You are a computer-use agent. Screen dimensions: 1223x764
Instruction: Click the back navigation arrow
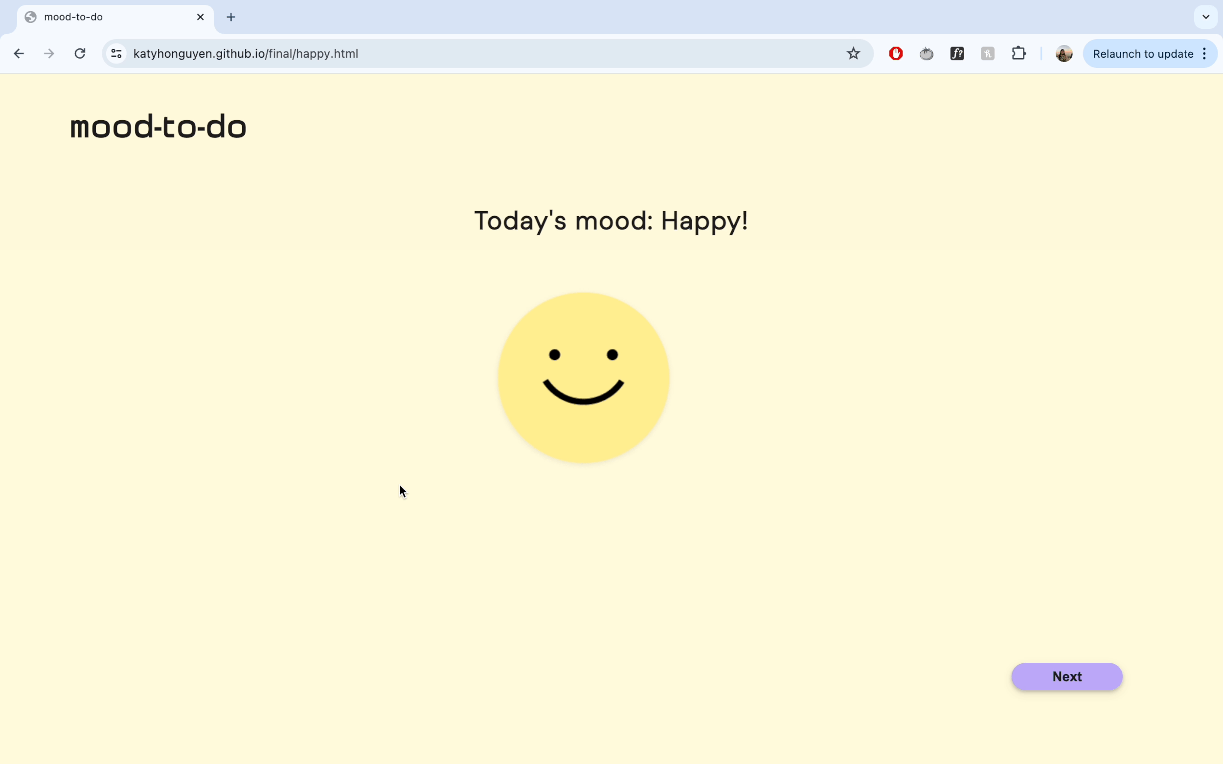[x=19, y=54]
